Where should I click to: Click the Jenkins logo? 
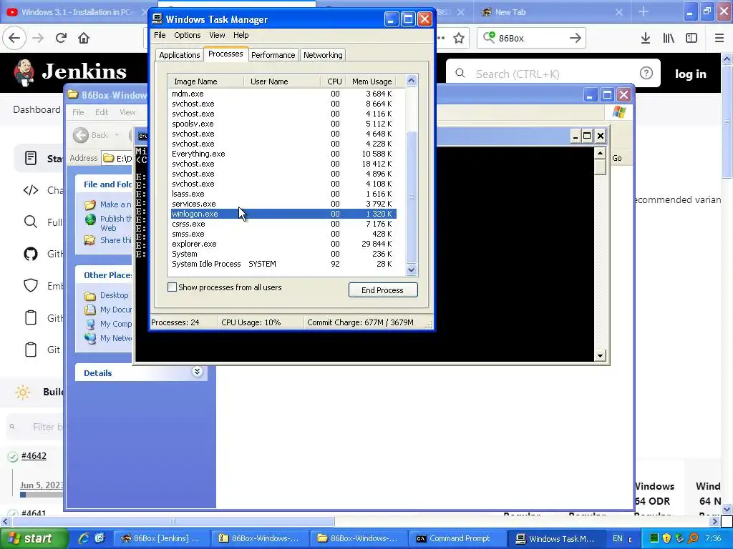[69, 72]
